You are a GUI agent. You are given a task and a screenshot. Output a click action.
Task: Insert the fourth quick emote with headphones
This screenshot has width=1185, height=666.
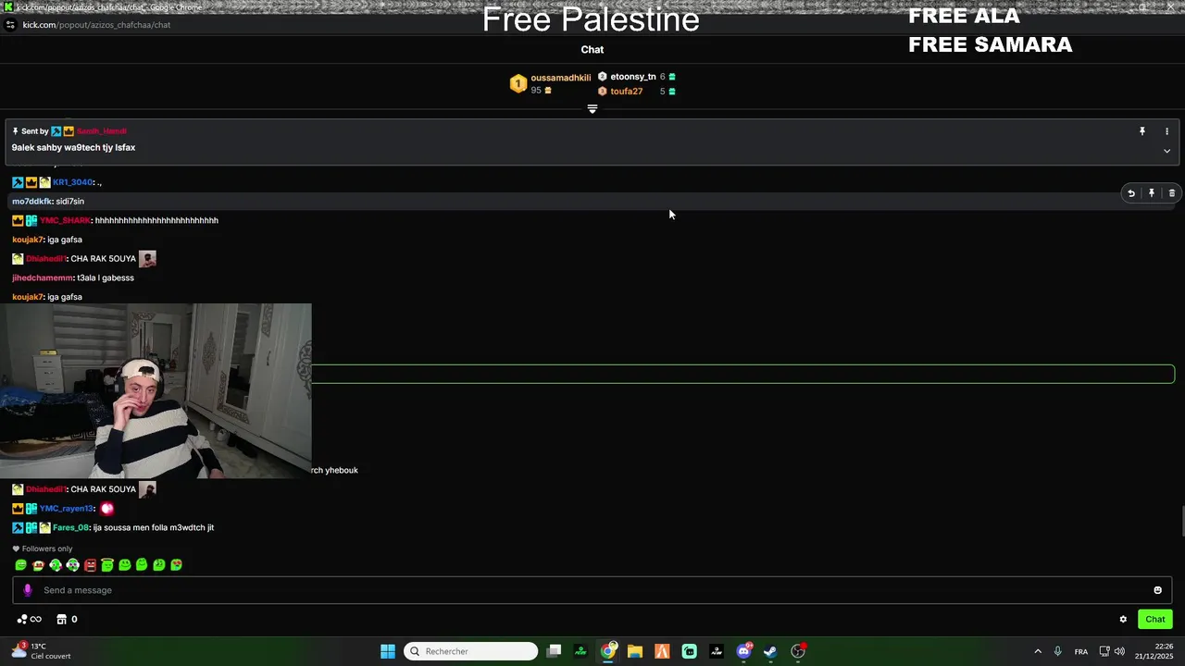pos(72,564)
